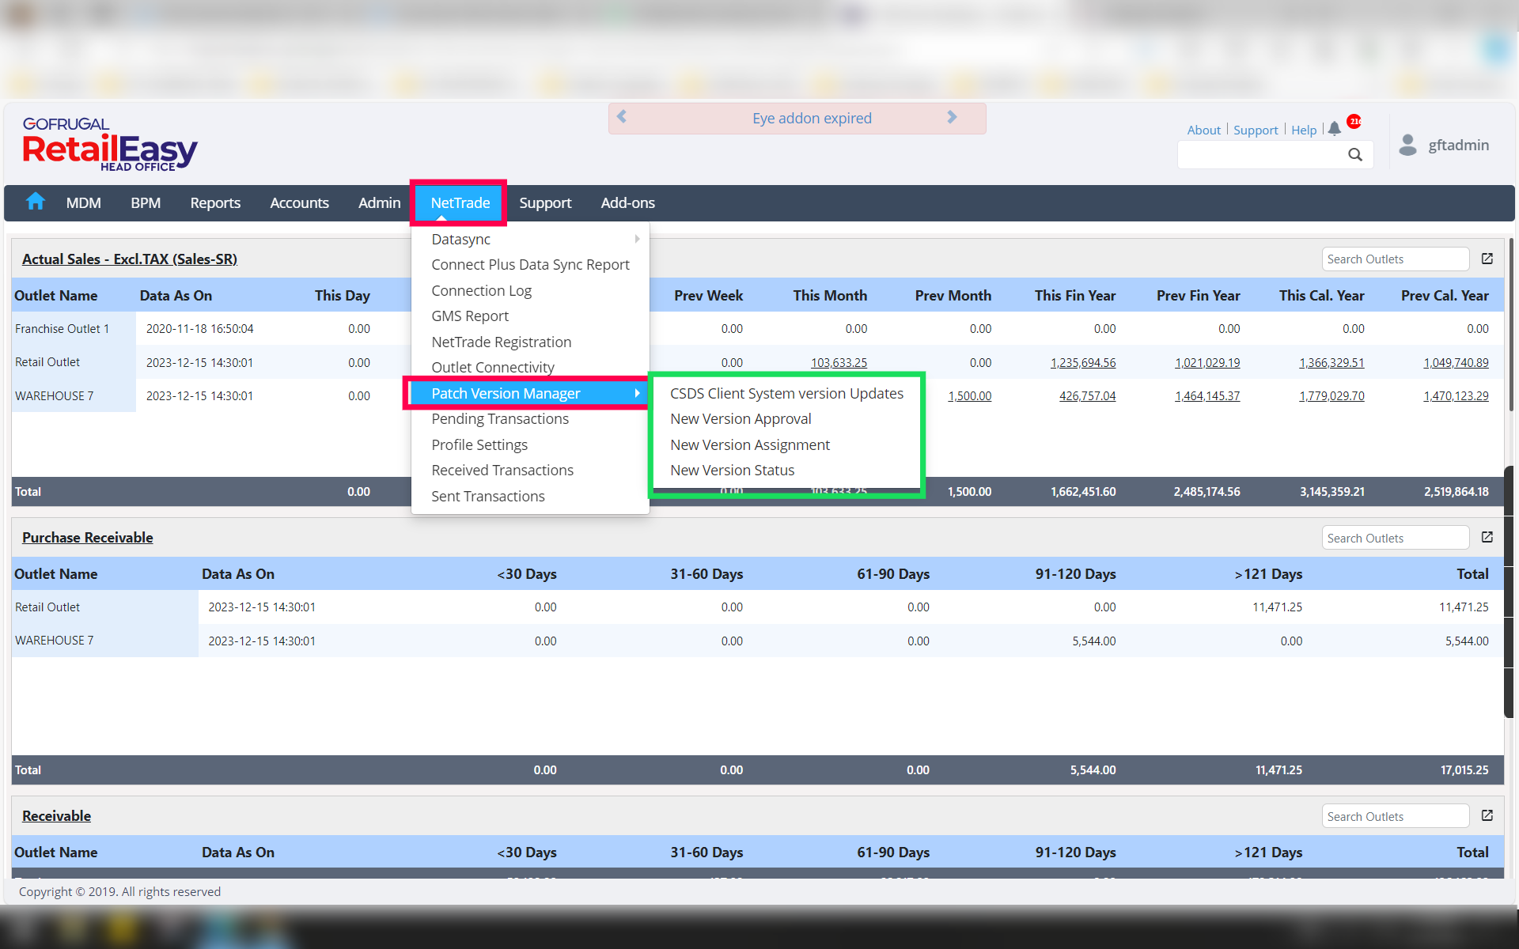The image size is (1519, 949).
Task: Choose CSDS Client System version Updates
Action: click(x=786, y=393)
